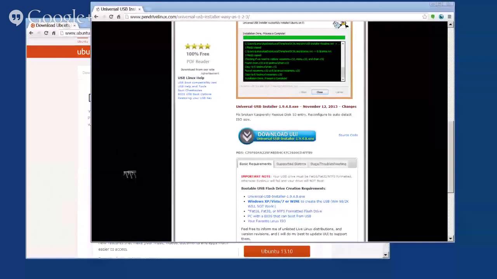The height and width of the screenshot is (279, 497).
Task: Click the Google+ logo
Action: coord(50,17)
